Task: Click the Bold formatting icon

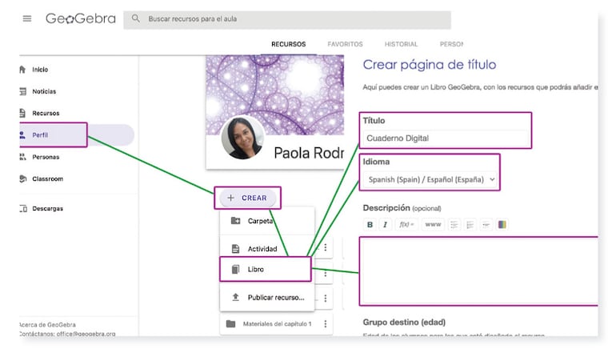Action: 370,225
